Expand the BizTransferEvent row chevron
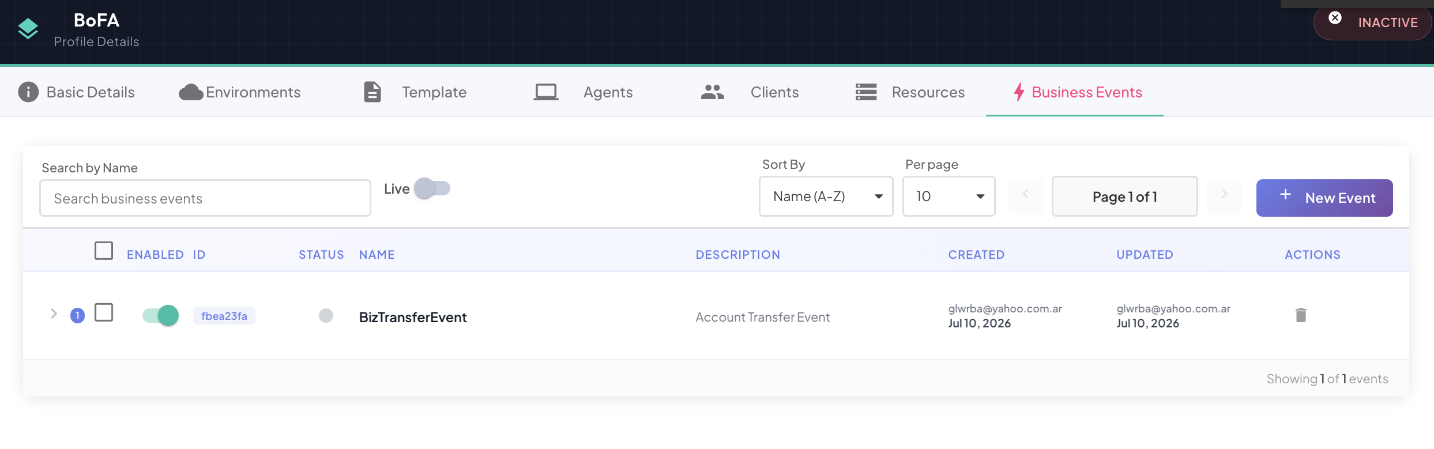 [x=54, y=314]
